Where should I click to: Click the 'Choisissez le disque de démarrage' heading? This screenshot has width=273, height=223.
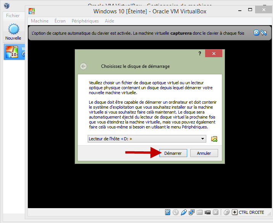pos(135,66)
